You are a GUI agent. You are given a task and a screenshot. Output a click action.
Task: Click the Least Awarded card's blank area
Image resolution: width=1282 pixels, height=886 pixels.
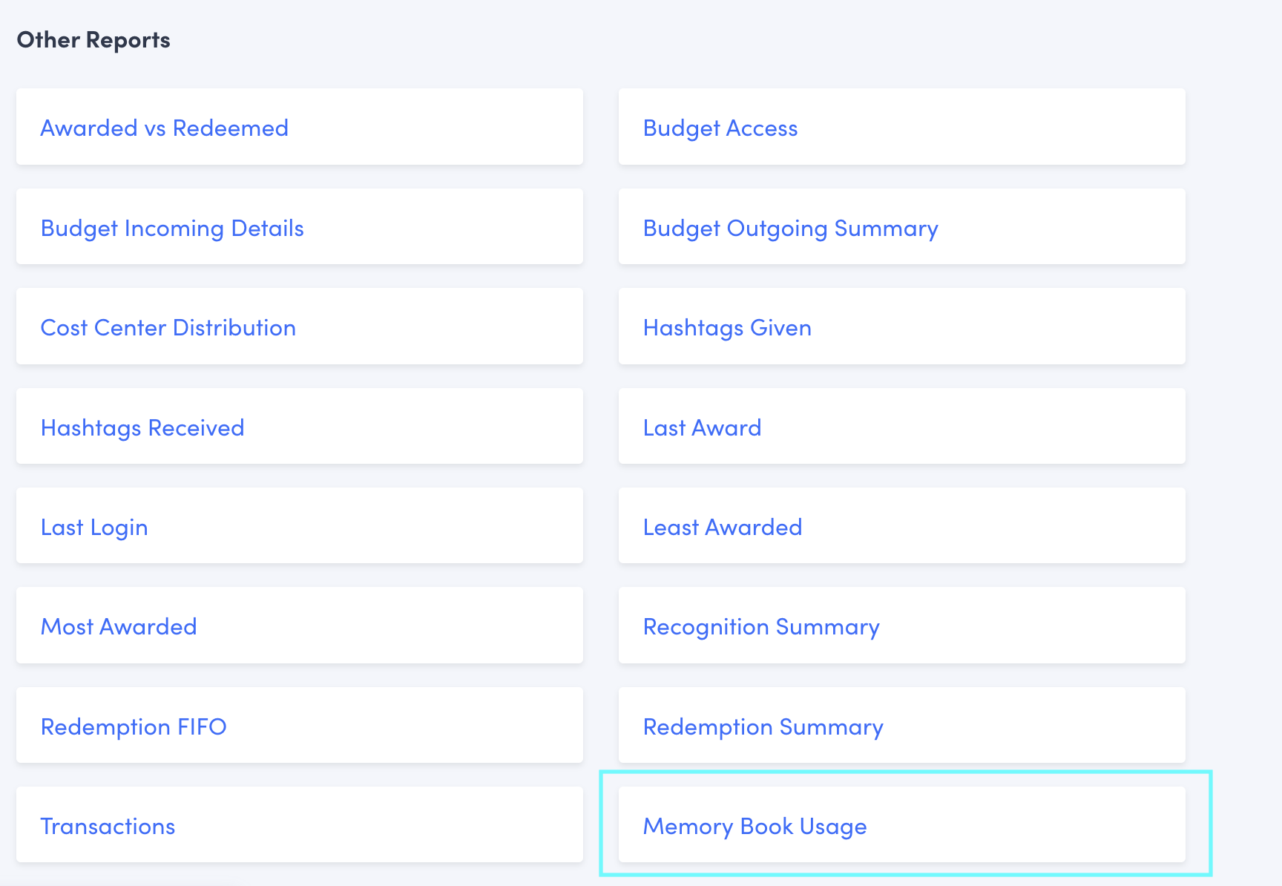pyautogui.click(x=1002, y=526)
